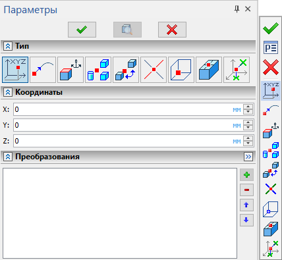Image resolution: width=282 pixels, height=260 pixels.
Task: Click the empty transformations list box
Action: coord(120,213)
